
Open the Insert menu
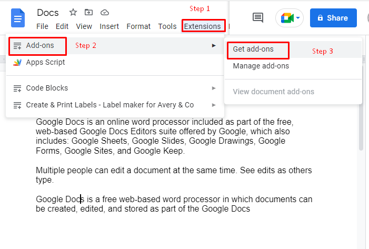109,26
